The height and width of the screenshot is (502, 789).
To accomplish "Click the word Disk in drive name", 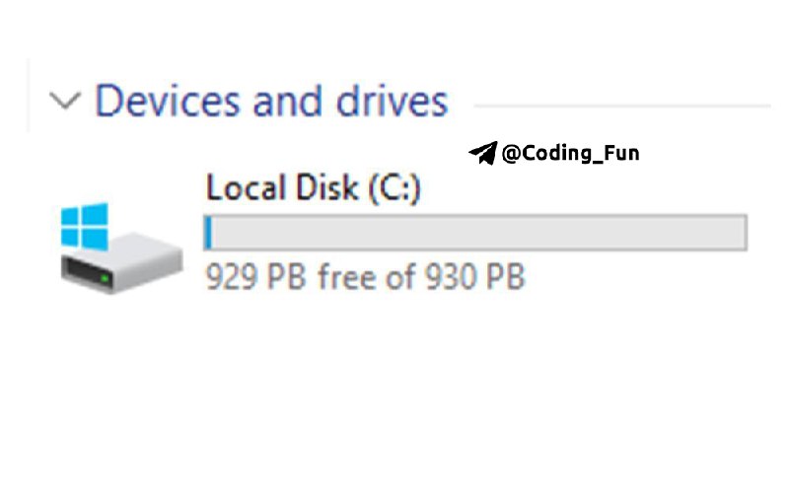I will [x=327, y=187].
